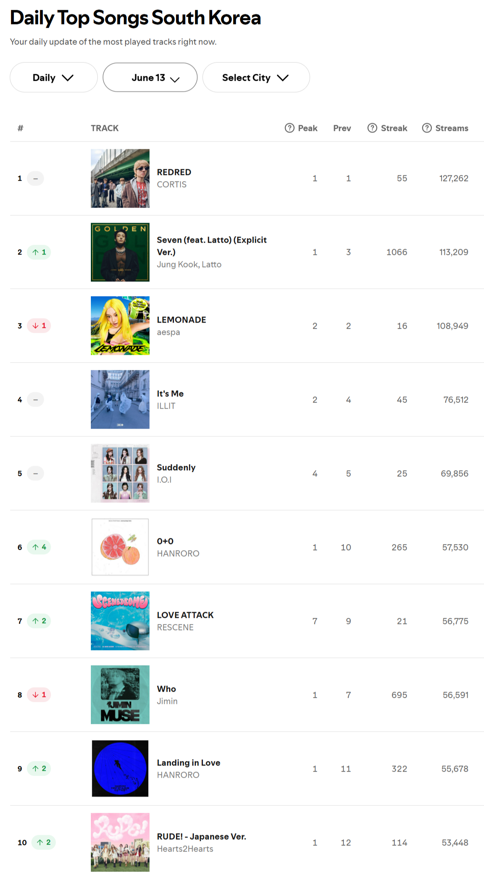Image resolution: width=484 pixels, height=876 pixels.
Task: Open the REDRED album cover
Action: point(120,178)
